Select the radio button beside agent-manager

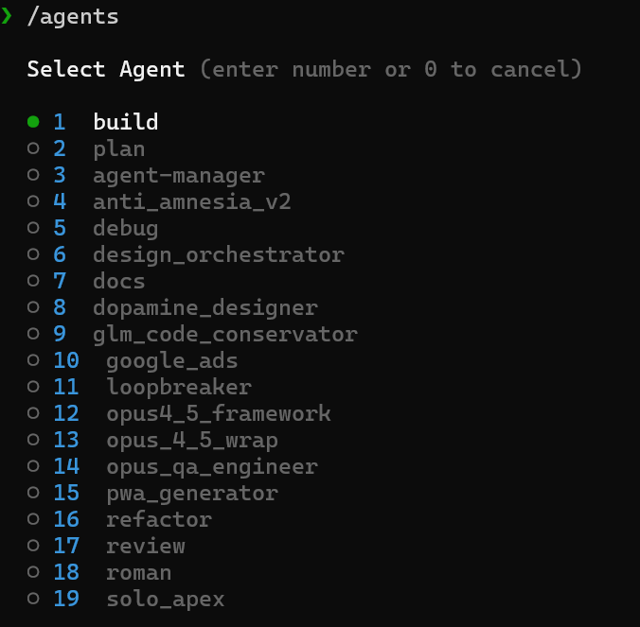(x=33, y=175)
